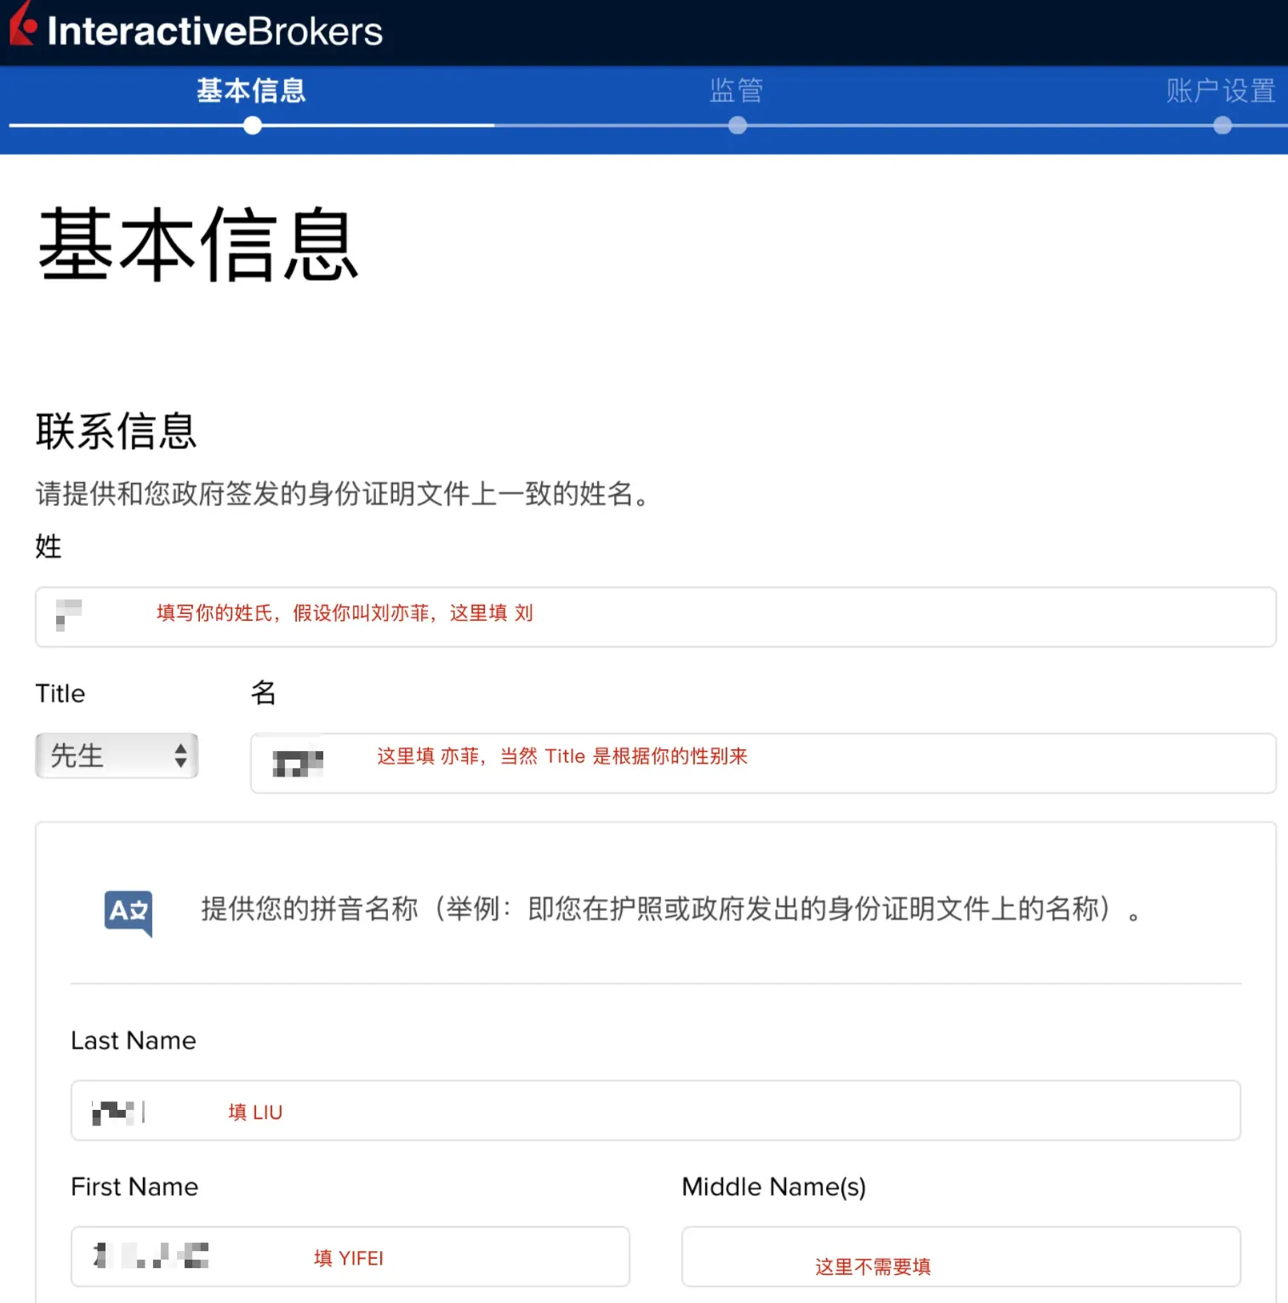1288x1303 pixels.
Task: Click the Interactive Brokers flame logo icon
Action: point(22,26)
